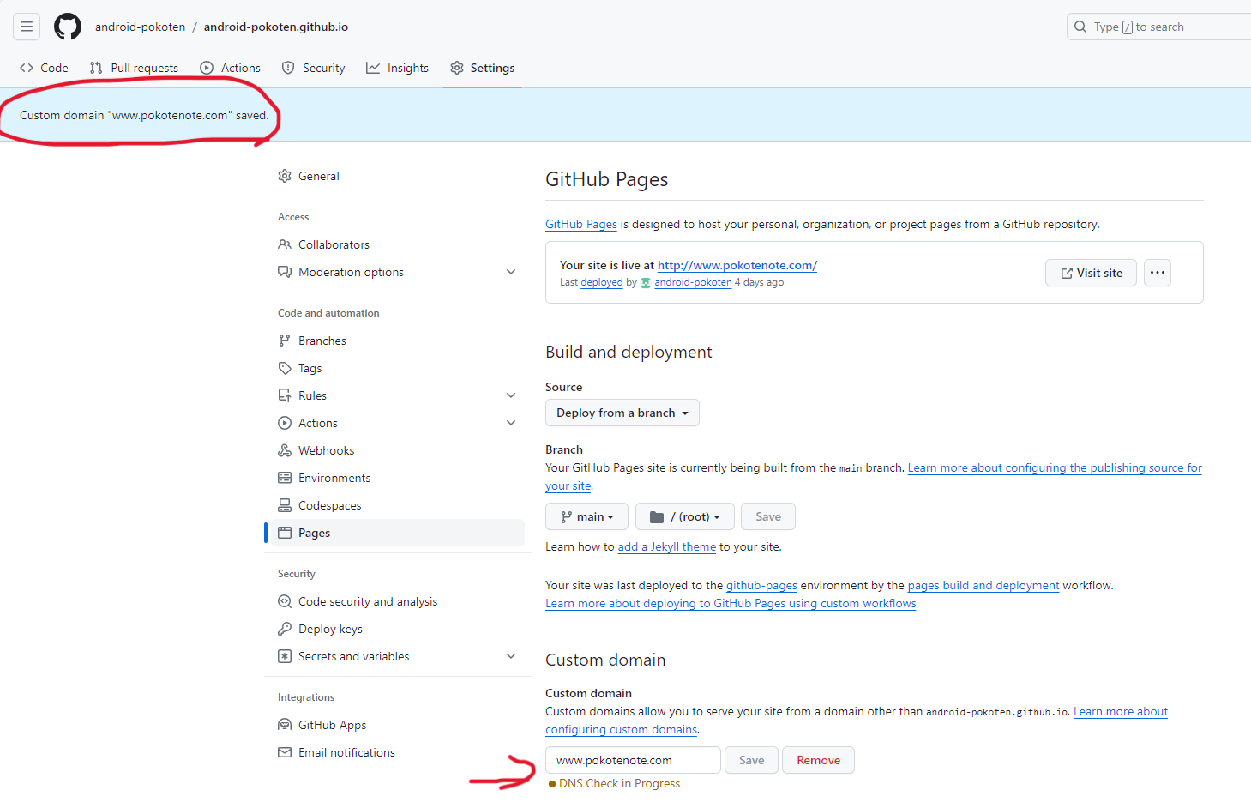Click Save button next to branch selector
1251x802 pixels.
[x=768, y=516]
